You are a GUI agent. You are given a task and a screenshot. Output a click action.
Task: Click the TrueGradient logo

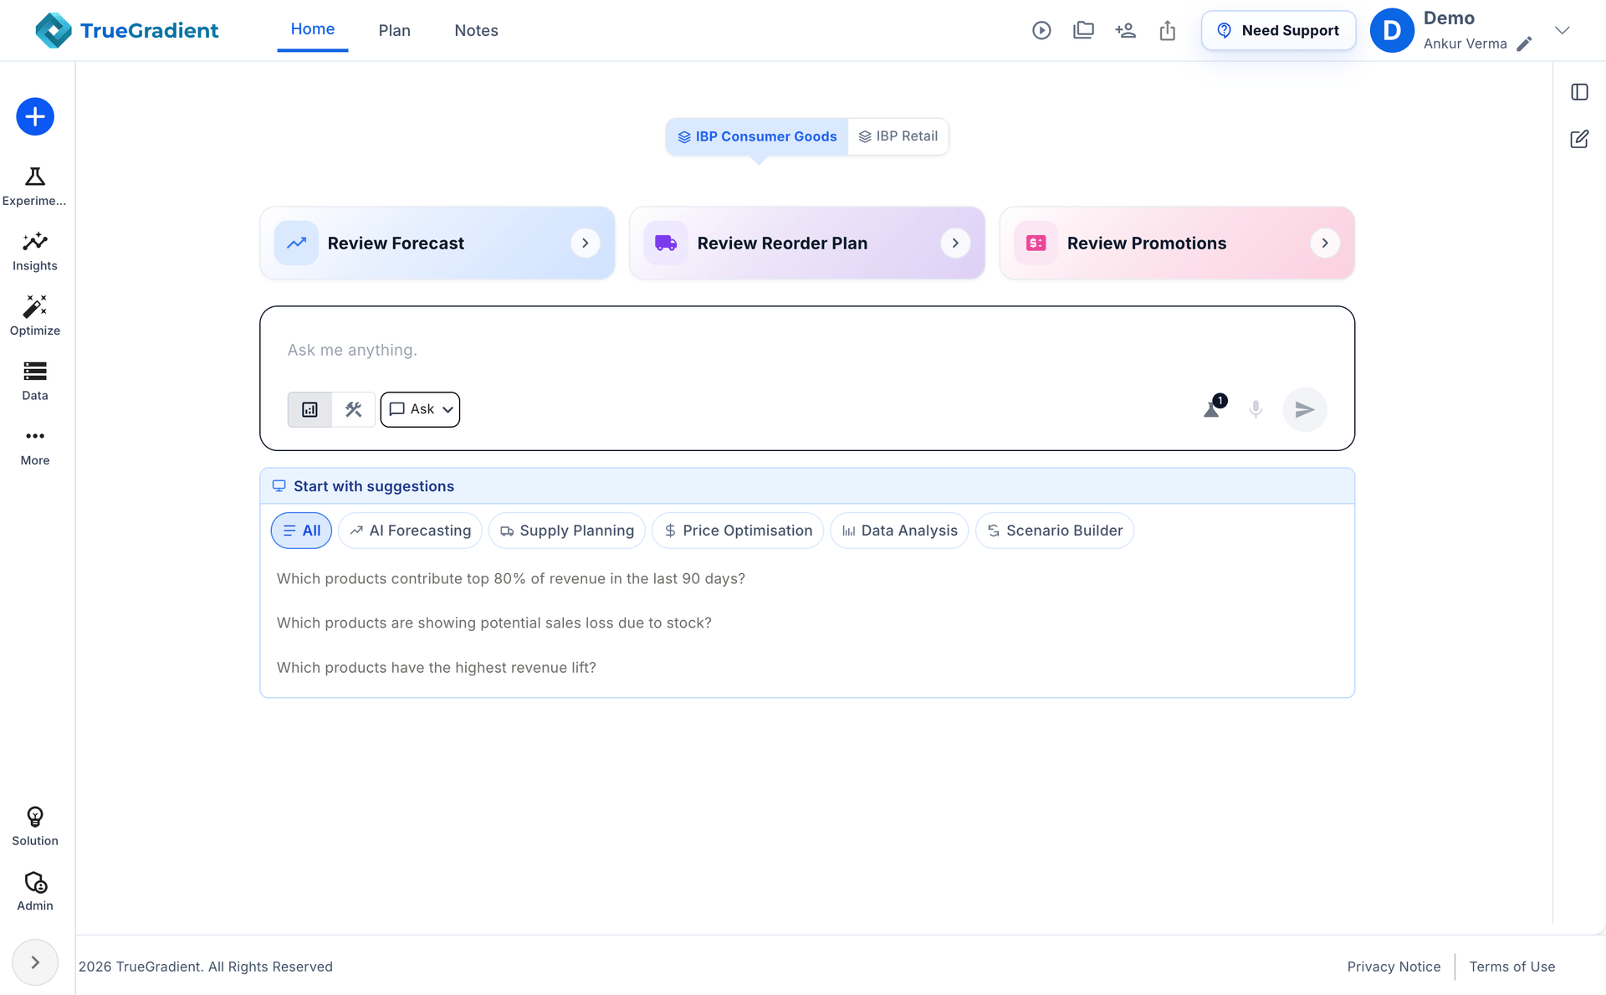[x=127, y=30]
